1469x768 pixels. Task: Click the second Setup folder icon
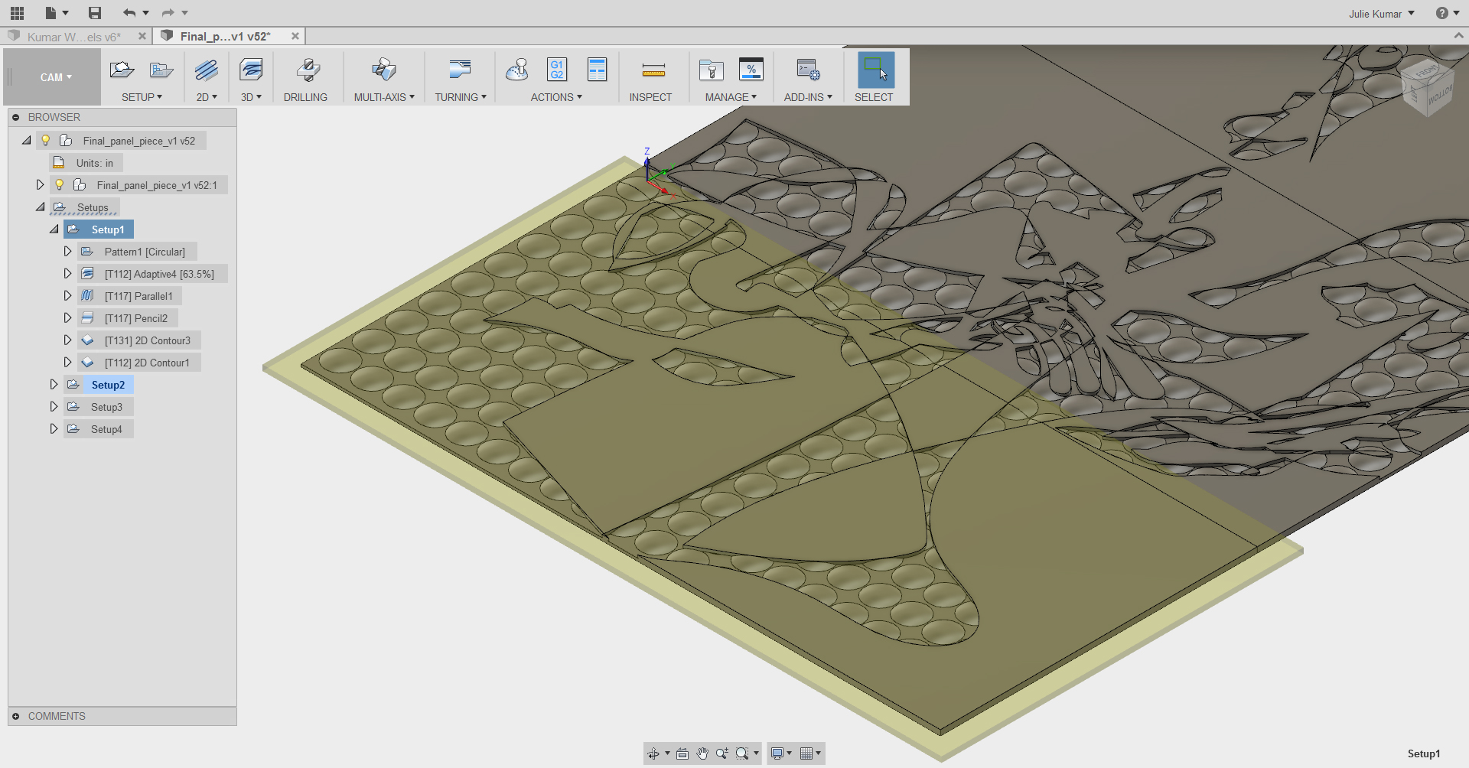(x=161, y=70)
